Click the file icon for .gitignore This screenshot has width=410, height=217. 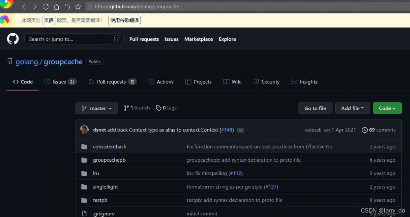84,213
